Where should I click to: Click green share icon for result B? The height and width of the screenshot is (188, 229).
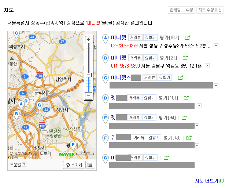tap(185, 58)
